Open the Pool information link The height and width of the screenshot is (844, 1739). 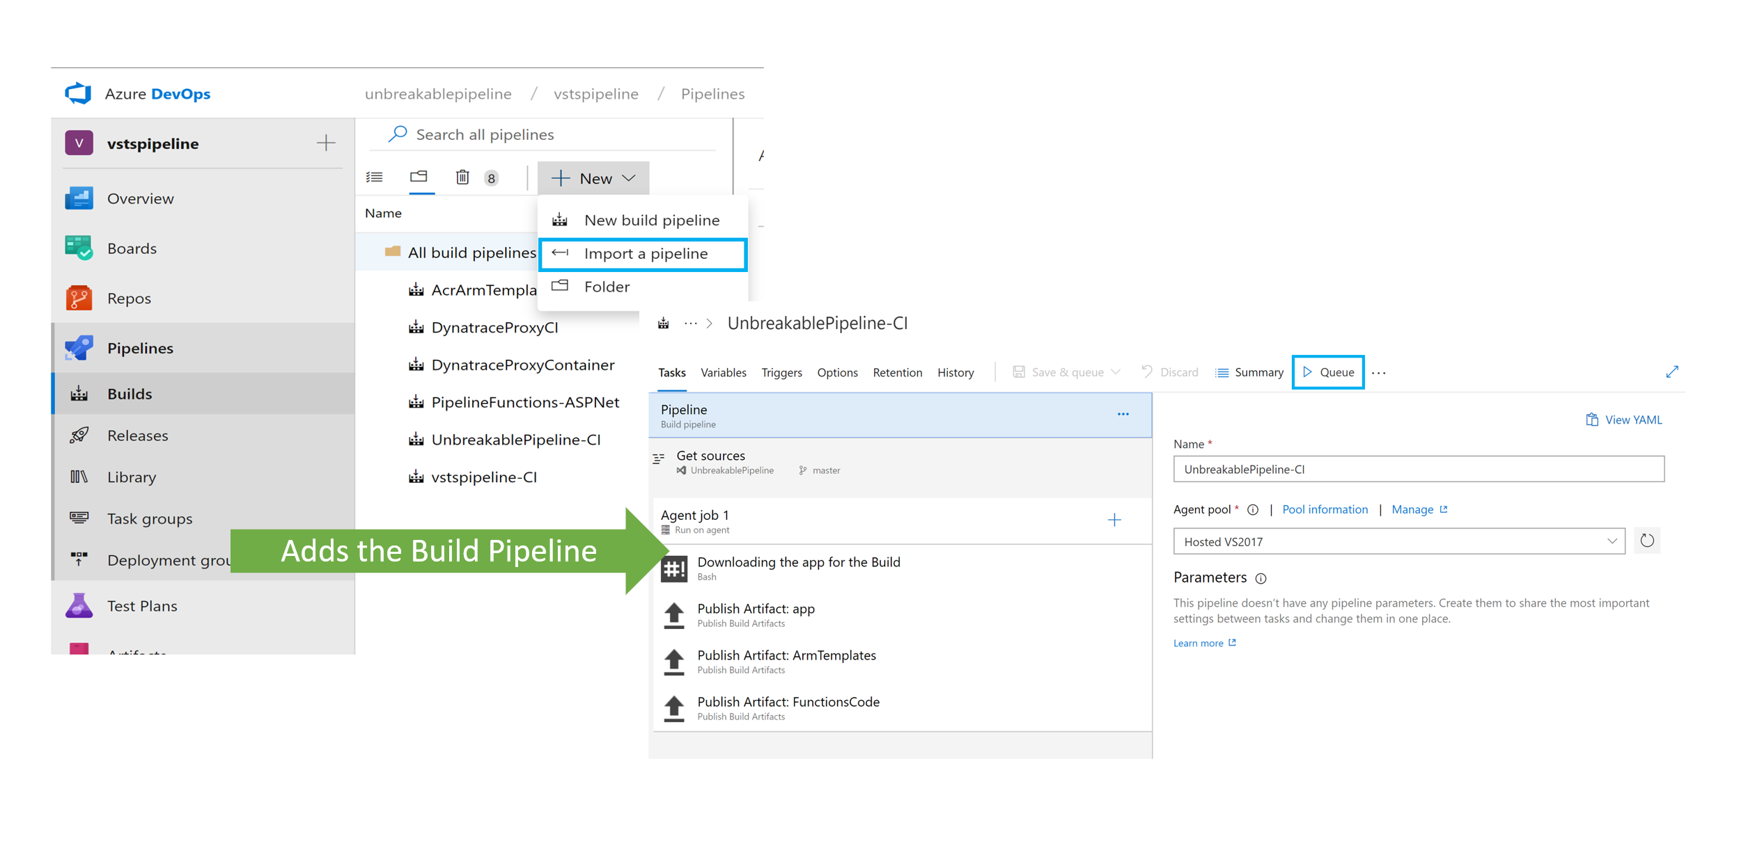coord(1325,509)
